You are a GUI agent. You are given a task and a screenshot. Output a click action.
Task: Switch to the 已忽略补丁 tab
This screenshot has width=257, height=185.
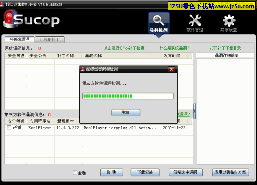[50, 39]
